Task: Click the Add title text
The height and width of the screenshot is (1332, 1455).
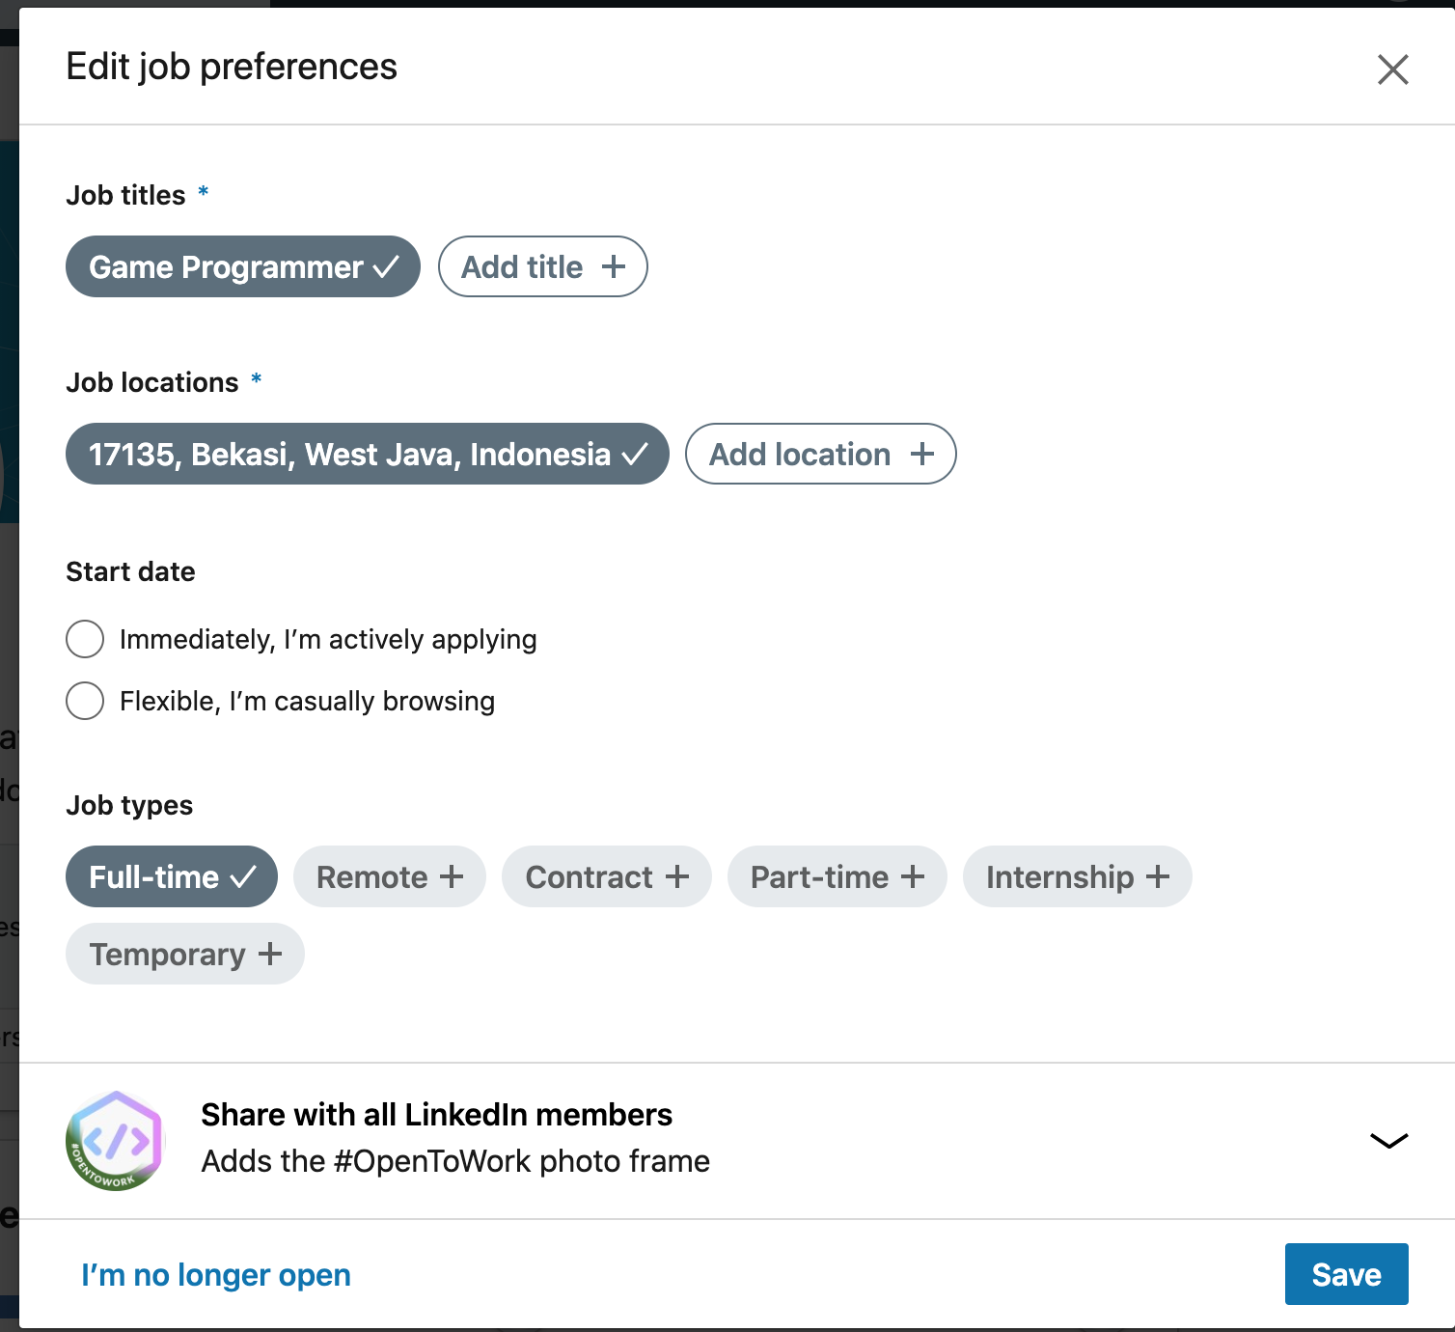Action: (x=522, y=267)
